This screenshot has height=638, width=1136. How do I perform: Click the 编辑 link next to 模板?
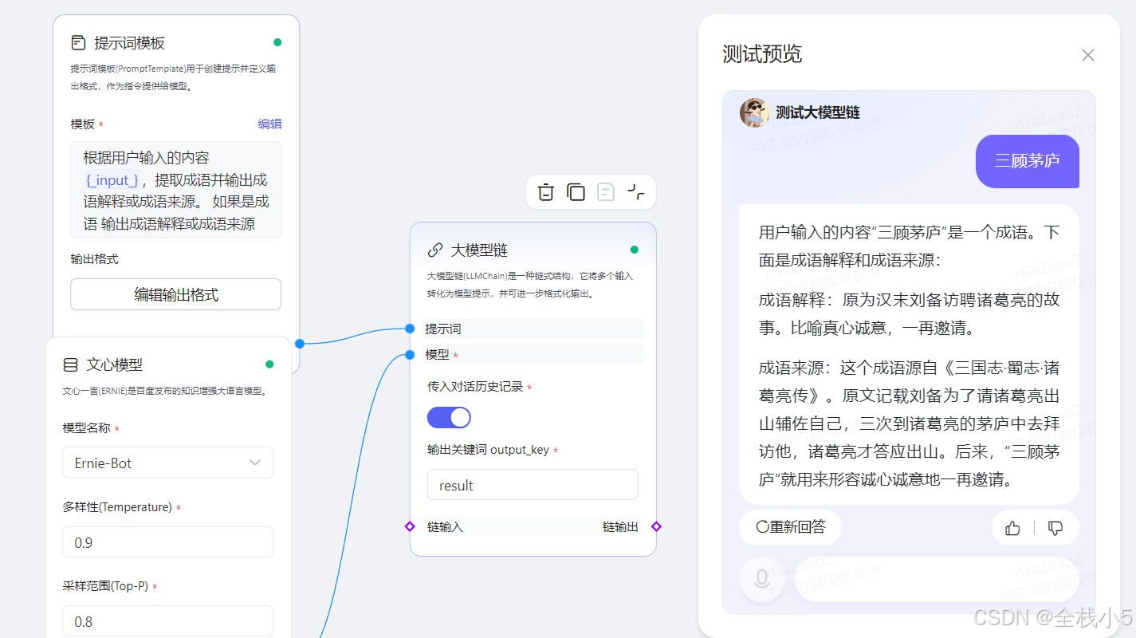(269, 124)
